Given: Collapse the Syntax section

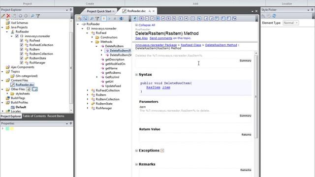Looking at the screenshot, I should tap(136, 74).
